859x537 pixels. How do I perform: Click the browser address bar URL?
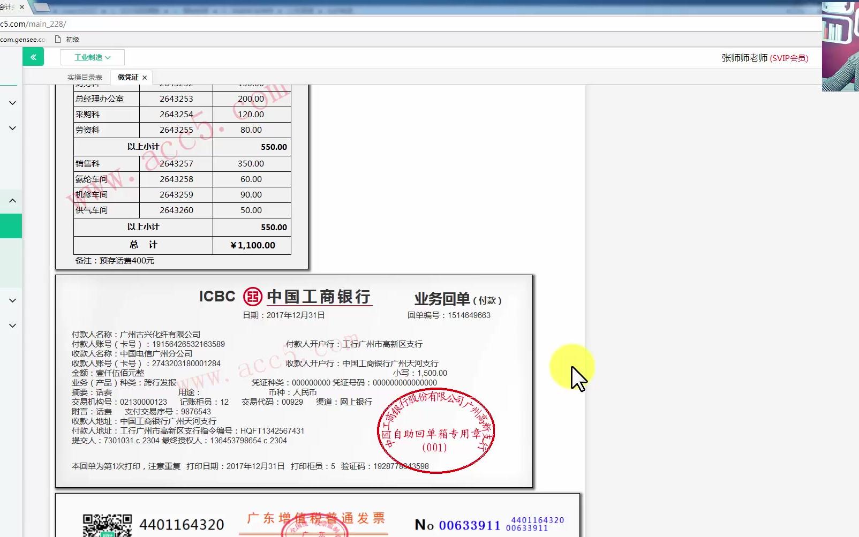pyautogui.click(x=33, y=24)
